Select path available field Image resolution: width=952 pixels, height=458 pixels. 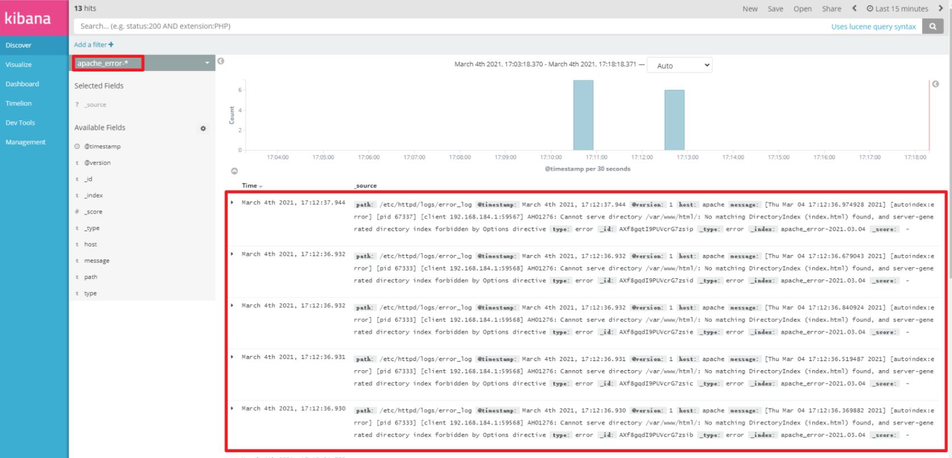click(x=90, y=277)
